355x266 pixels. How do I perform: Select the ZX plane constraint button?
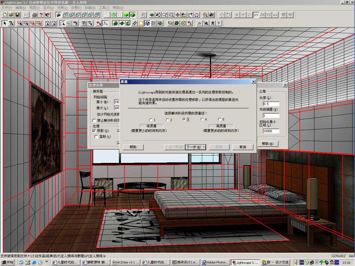pos(262,15)
